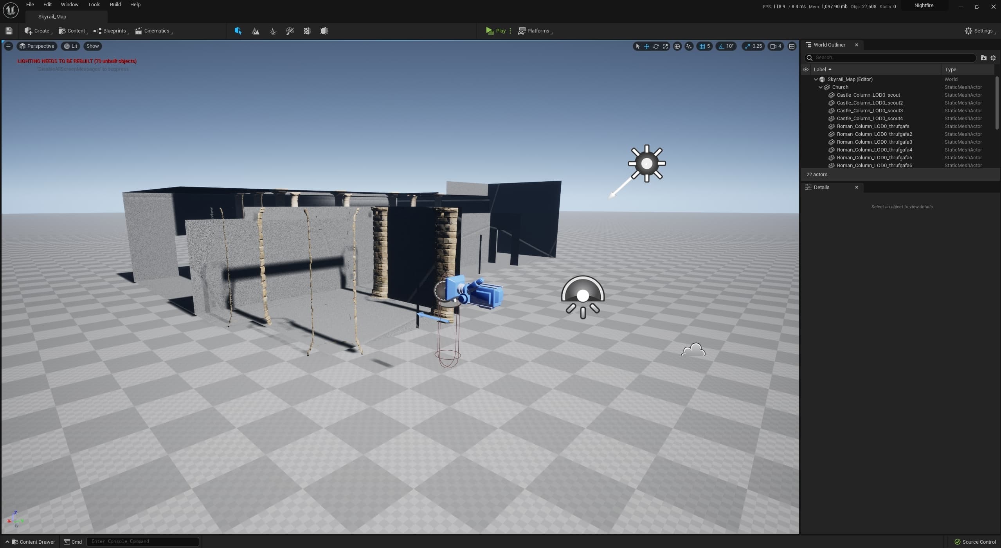Select the Geometry editing tool icon
The height and width of the screenshot is (548, 1001).
point(324,31)
